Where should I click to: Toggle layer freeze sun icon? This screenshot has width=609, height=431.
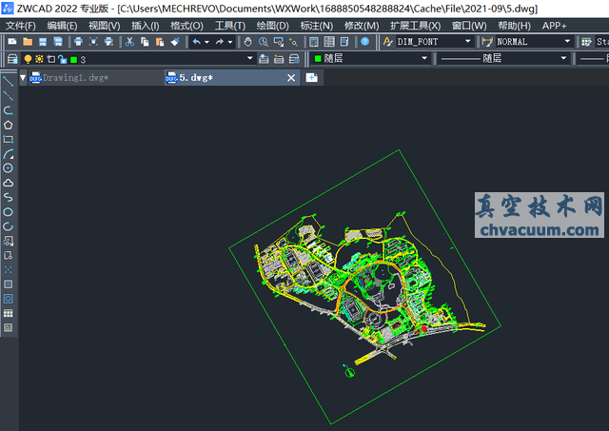[x=39, y=59]
